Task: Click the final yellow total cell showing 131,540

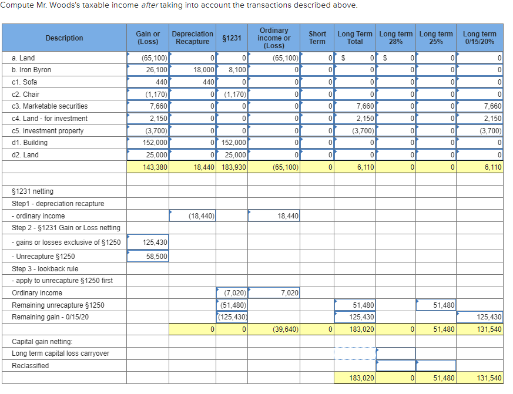Action: click(x=482, y=379)
